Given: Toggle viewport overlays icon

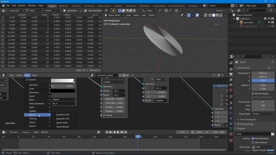Looking at the screenshot, I should [197, 15].
